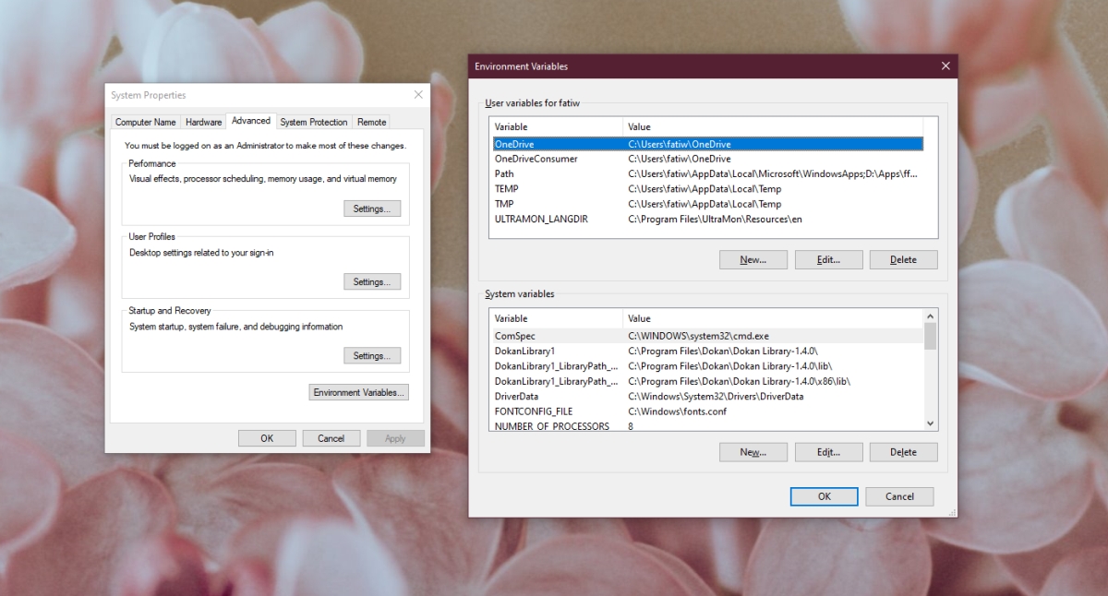Click the disabled Apply button in System Properties
1108x596 pixels.
(x=395, y=438)
